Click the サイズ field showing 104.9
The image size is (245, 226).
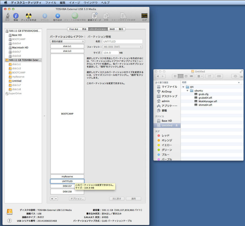pyautogui.click(x=111, y=53)
